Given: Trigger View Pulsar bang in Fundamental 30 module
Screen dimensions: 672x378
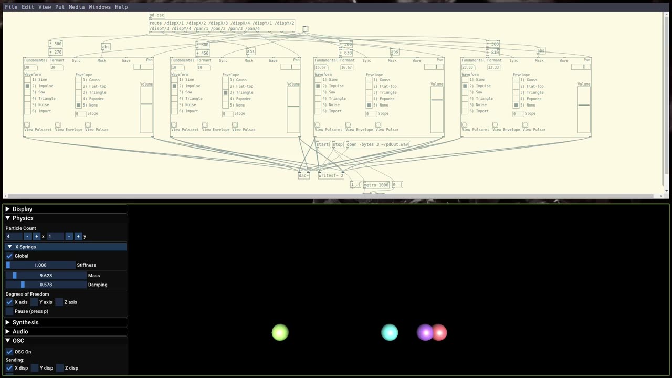Looking at the screenshot, I should [88, 125].
